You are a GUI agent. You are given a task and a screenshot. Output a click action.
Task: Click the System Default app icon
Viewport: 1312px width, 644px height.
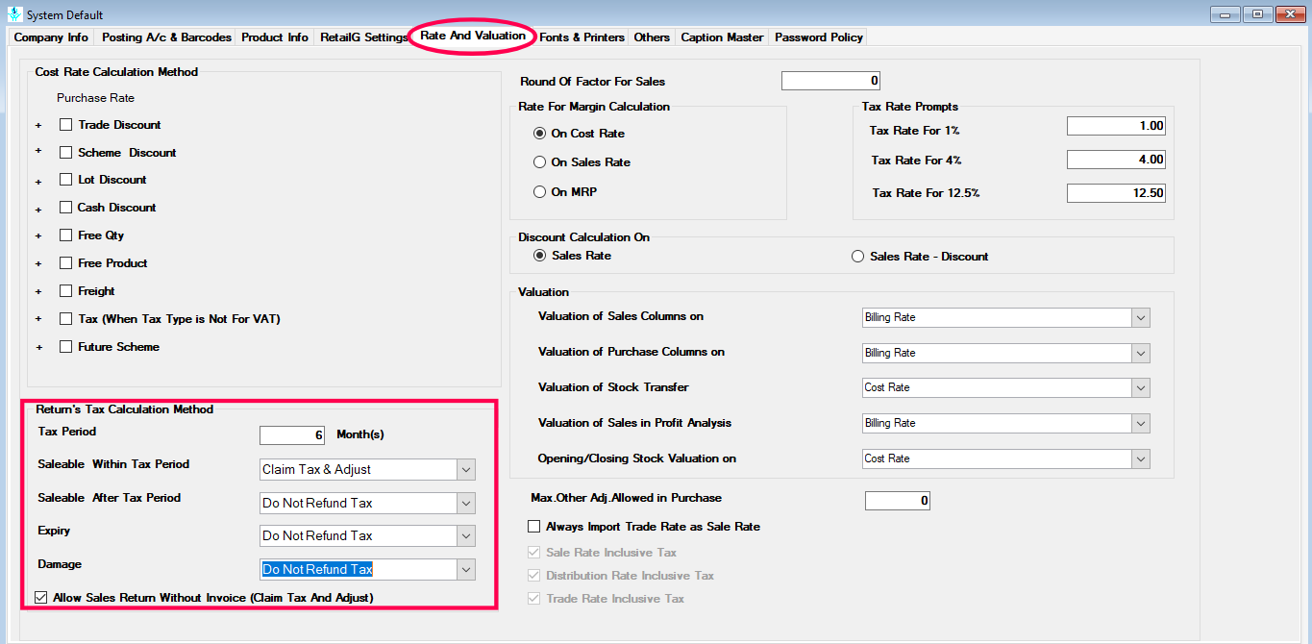pos(13,14)
